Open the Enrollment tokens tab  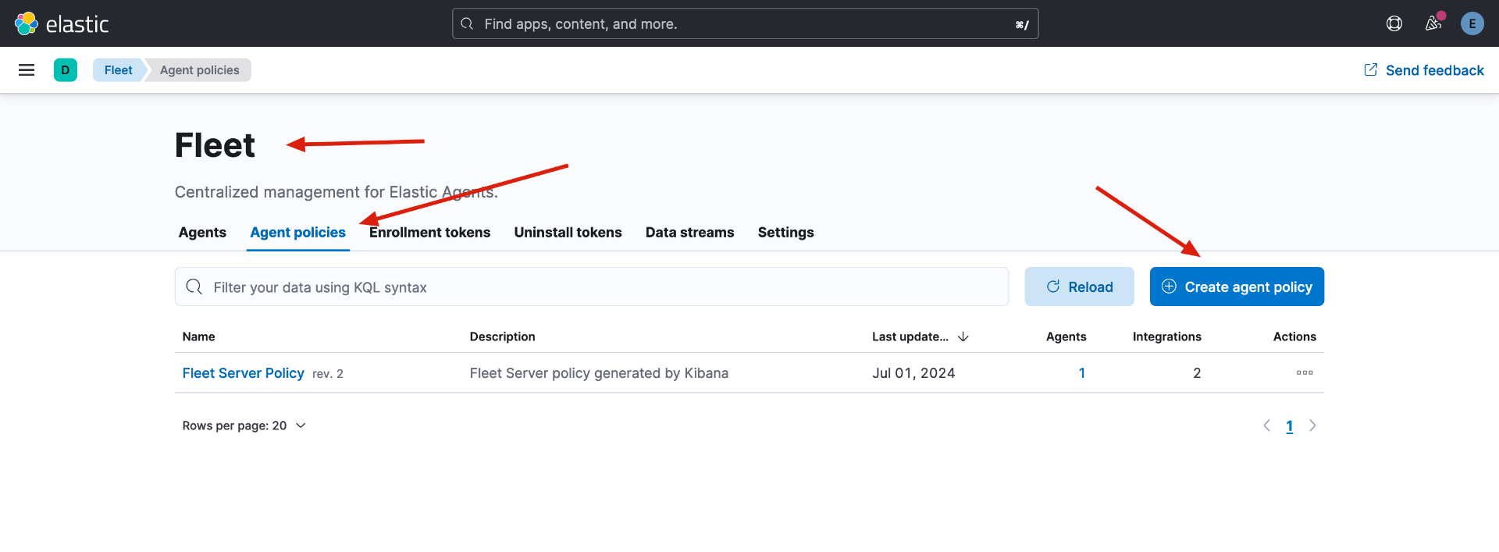point(429,233)
